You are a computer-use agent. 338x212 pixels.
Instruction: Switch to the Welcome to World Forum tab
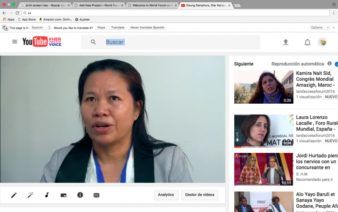click(152, 6)
